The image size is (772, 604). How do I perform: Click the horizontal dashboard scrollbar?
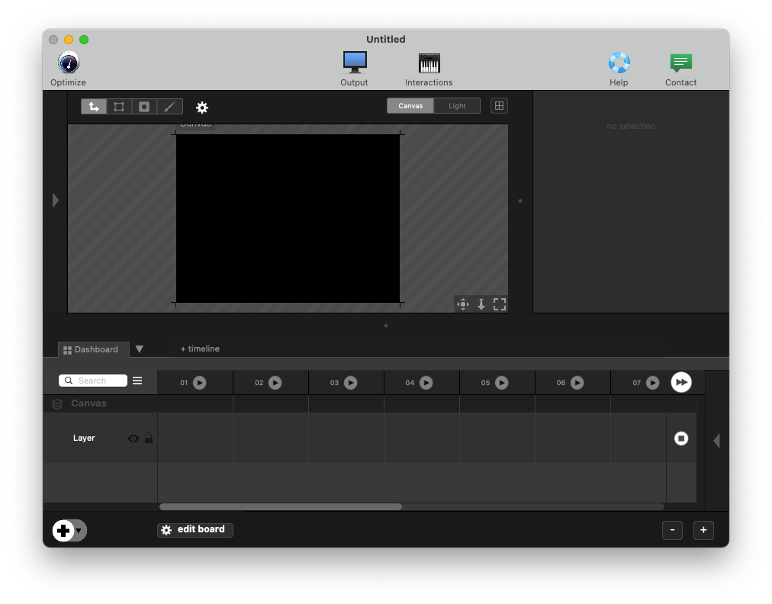point(281,506)
